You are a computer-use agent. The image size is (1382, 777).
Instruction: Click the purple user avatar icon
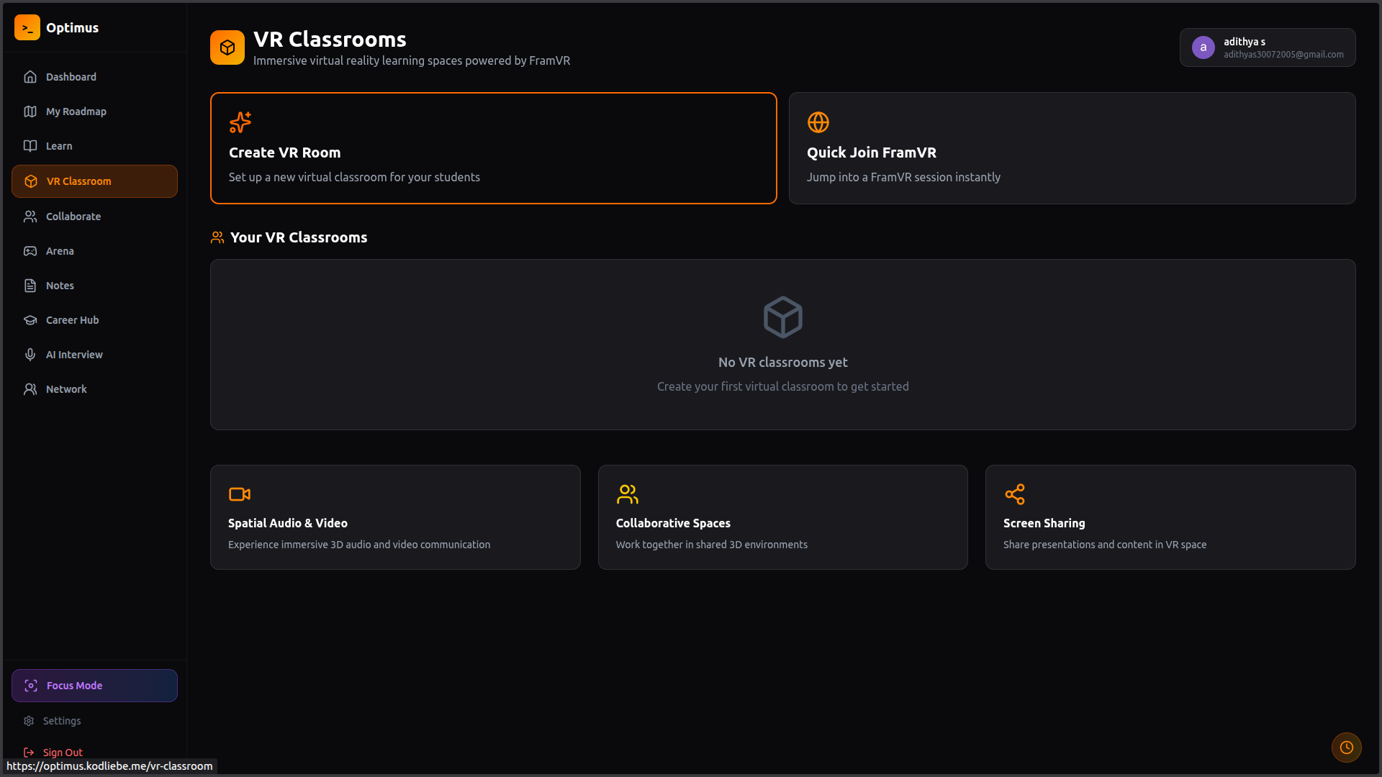pos(1203,47)
